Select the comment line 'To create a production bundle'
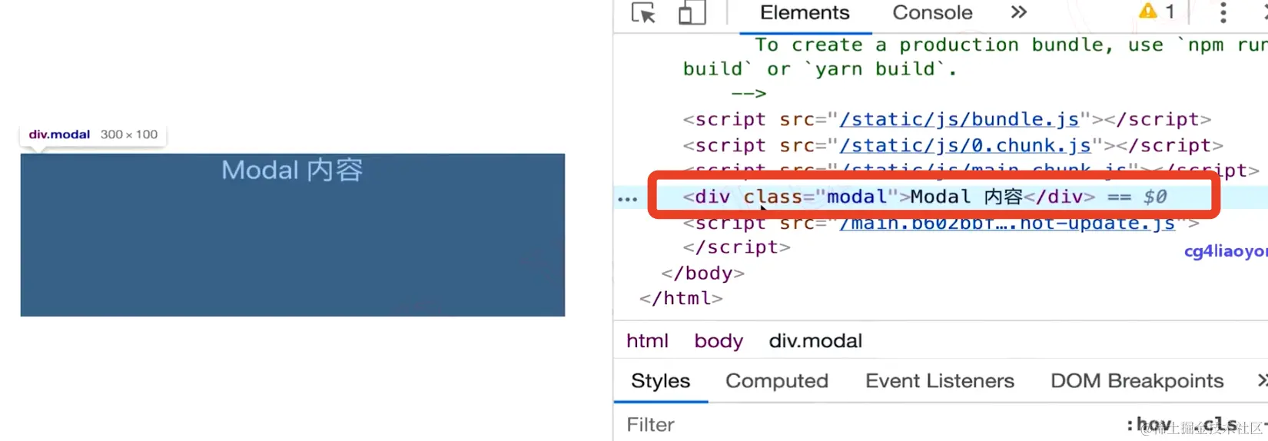Image resolution: width=1268 pixels, height=441 pixels. (x=1011, y=45)
